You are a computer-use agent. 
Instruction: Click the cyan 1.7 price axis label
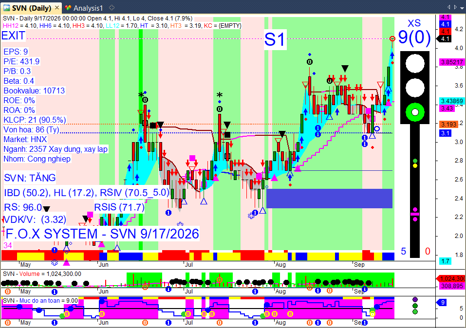point(445,261)
